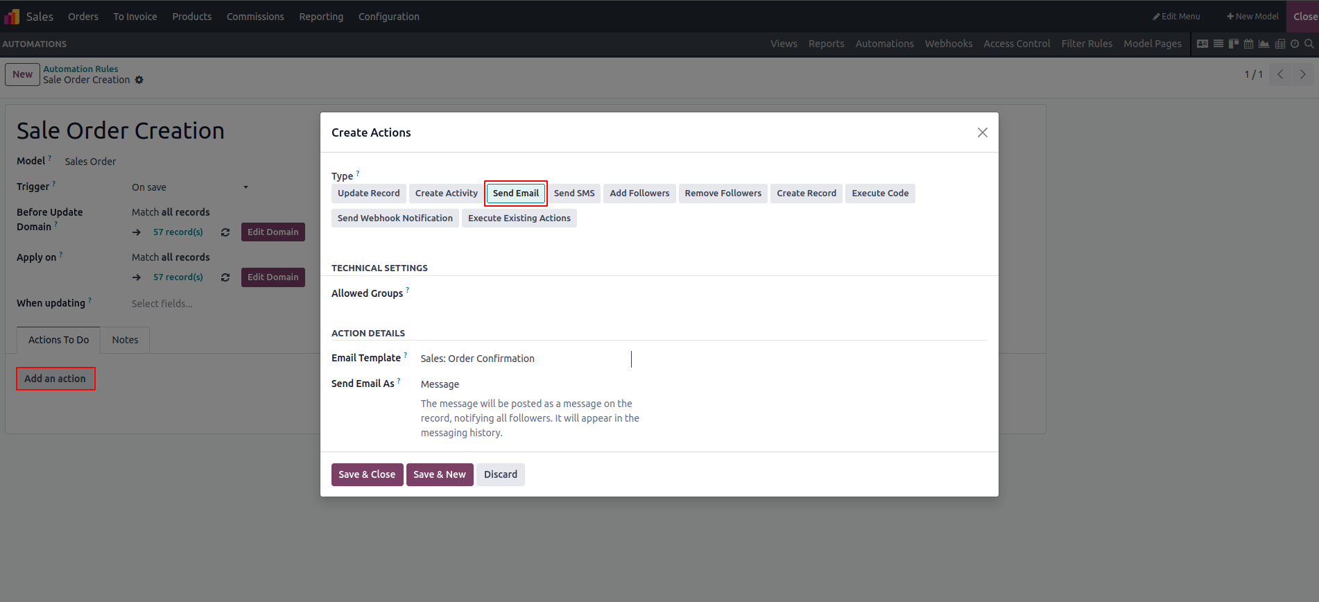
Task: Switch to the form view icon
Action: pyautogui.click(x=1202, y=44)
